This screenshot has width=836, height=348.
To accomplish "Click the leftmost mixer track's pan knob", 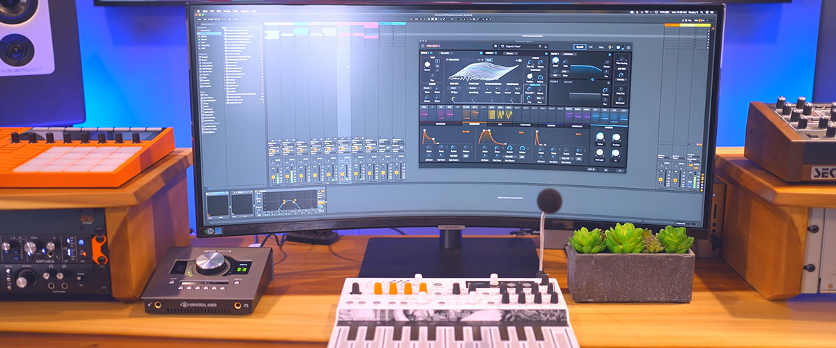I will [x=273, y=173].
